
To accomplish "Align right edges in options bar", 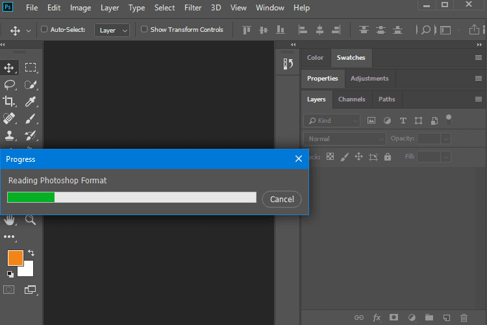I will click(x=336, y=30).
